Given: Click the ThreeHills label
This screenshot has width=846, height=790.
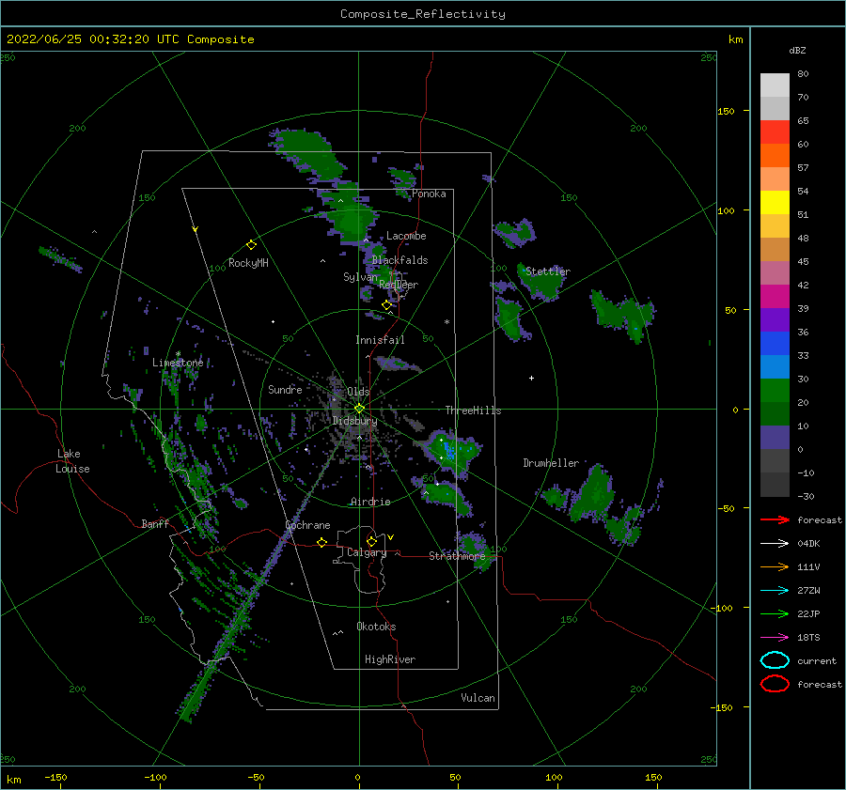Looking at the screenshot, I should (473, 410).
